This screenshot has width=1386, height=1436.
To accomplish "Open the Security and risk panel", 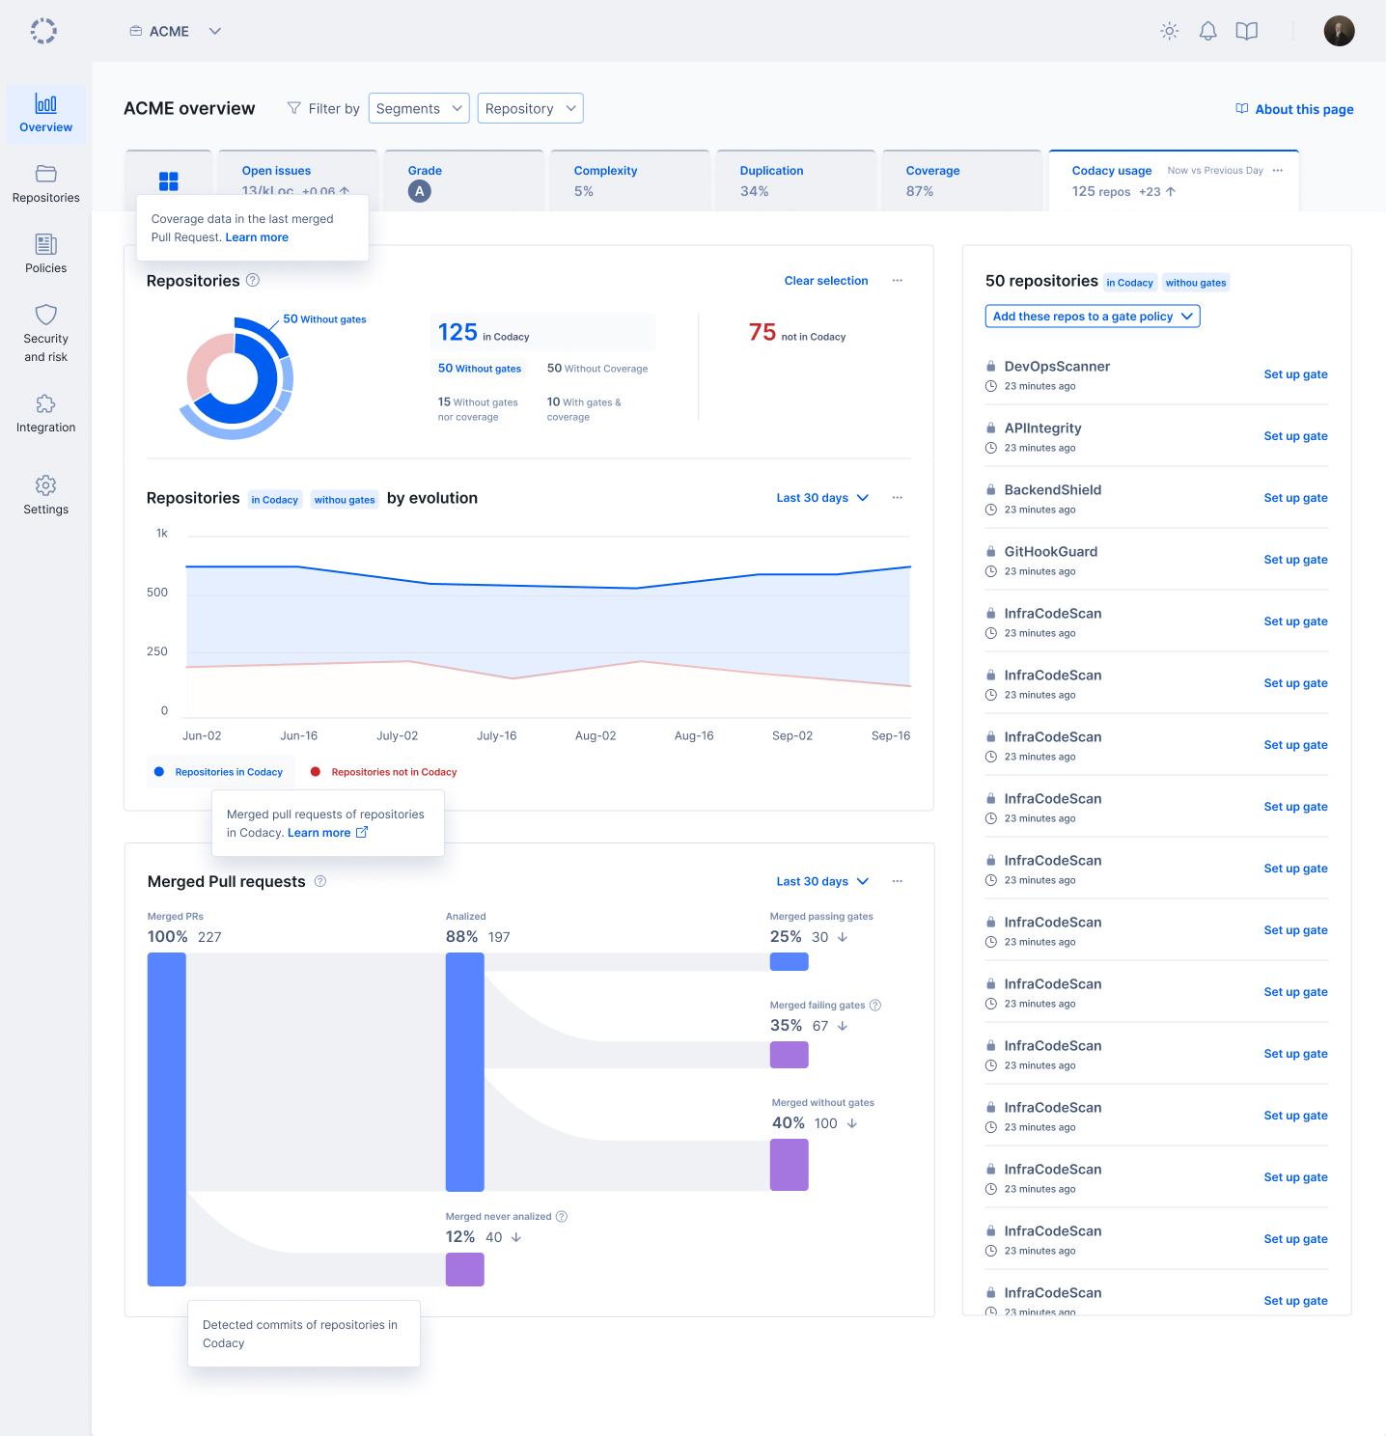I will [x=45, y=332].
